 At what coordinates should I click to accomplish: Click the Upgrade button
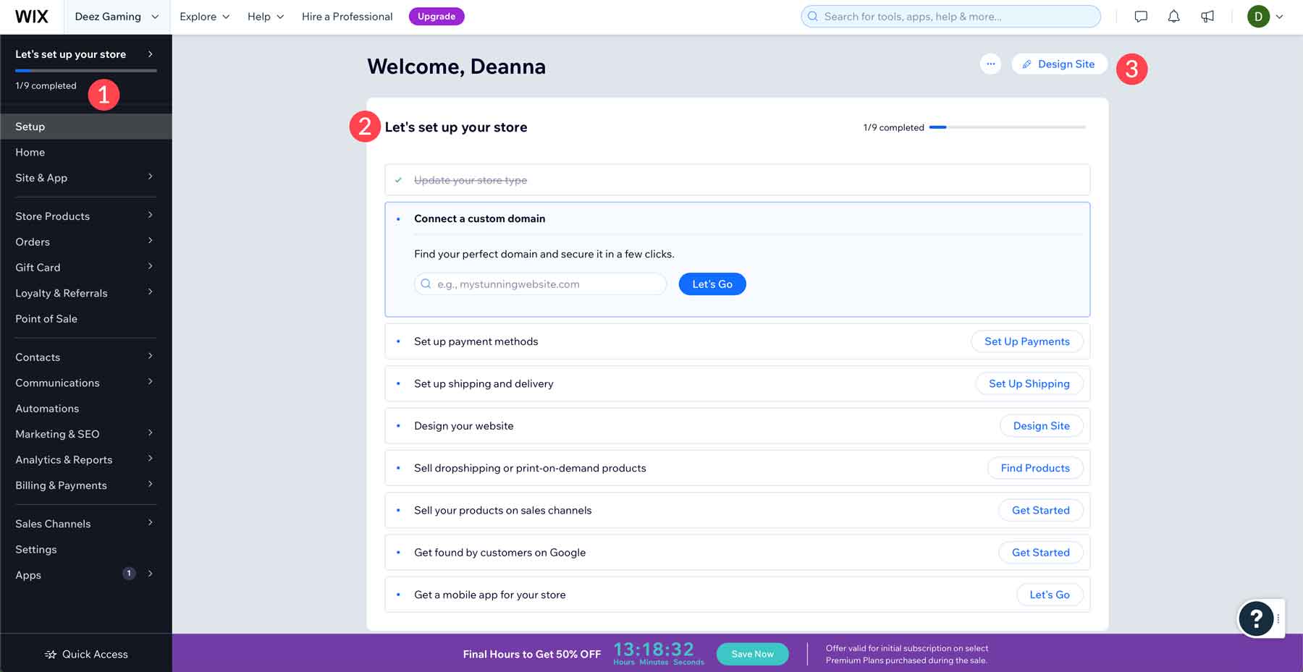[437, 16]
